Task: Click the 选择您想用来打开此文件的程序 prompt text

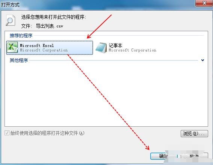Action: [x=53, y=17]
